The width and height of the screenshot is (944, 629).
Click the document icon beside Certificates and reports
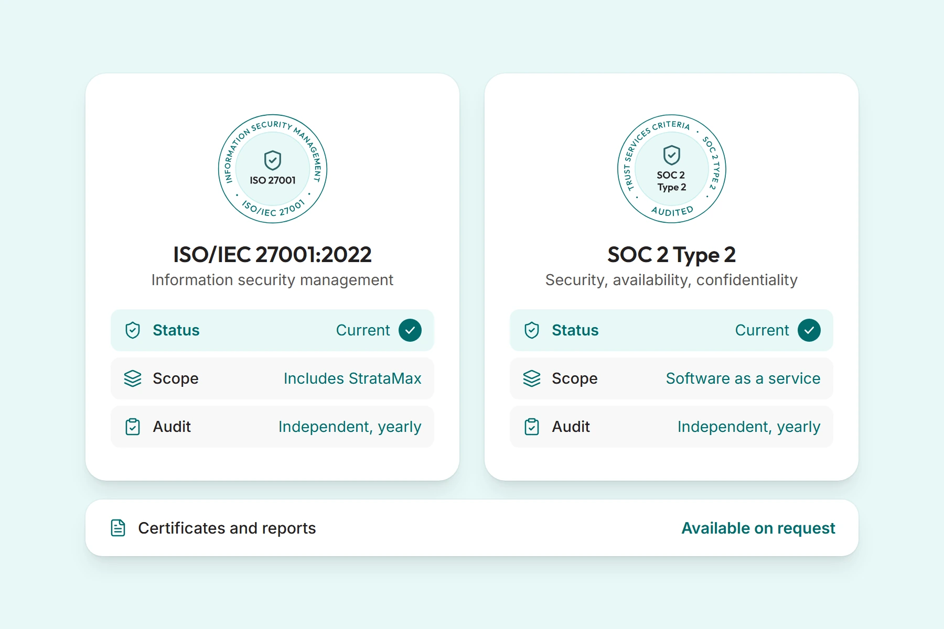118,528
